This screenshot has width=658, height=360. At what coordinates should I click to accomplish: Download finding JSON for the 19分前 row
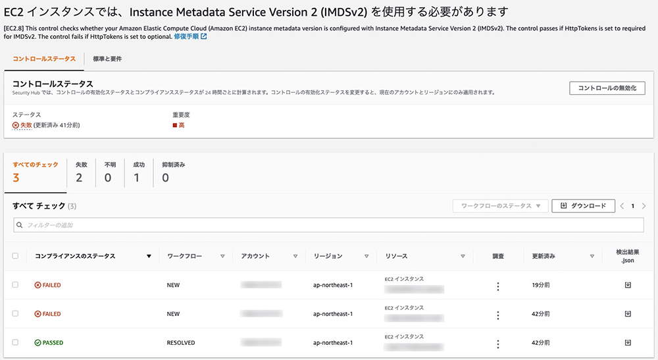[x=628, y=285]
